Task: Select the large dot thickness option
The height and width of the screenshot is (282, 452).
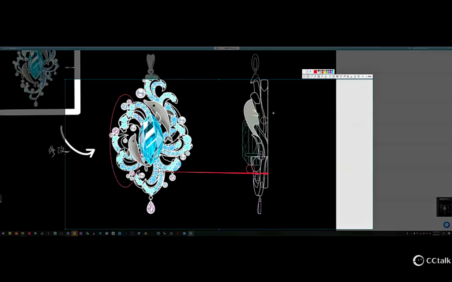Action: [x=310, y=71]
